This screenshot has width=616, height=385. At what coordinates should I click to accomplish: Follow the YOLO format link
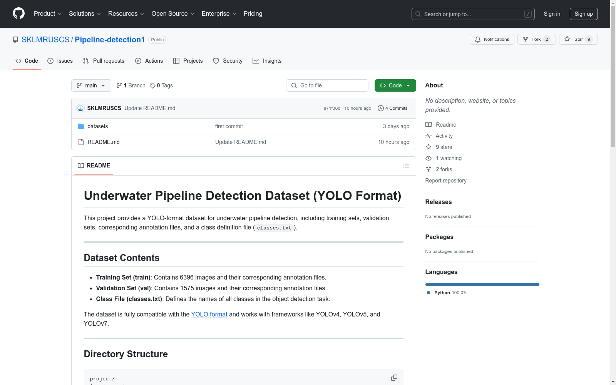[x=209, y=314]
